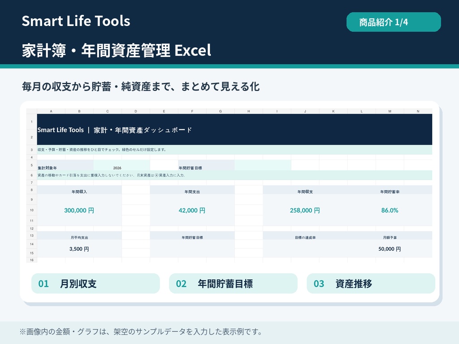459x344 pixels.
Task: Select the 50,000 円 budget value
Action: [x=390, y=249]
